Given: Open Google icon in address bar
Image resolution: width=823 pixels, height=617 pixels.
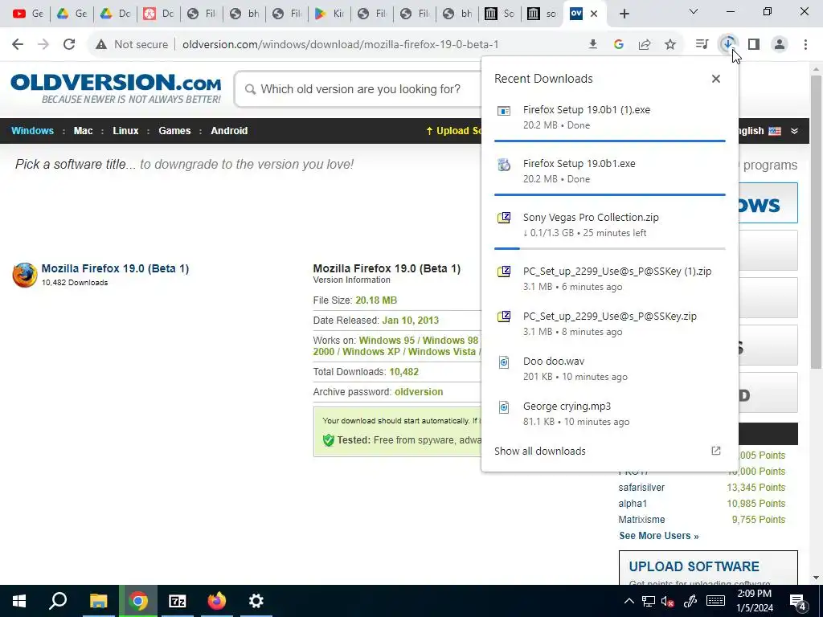Looking at the screenshot, I should click(x=619, y=45).
